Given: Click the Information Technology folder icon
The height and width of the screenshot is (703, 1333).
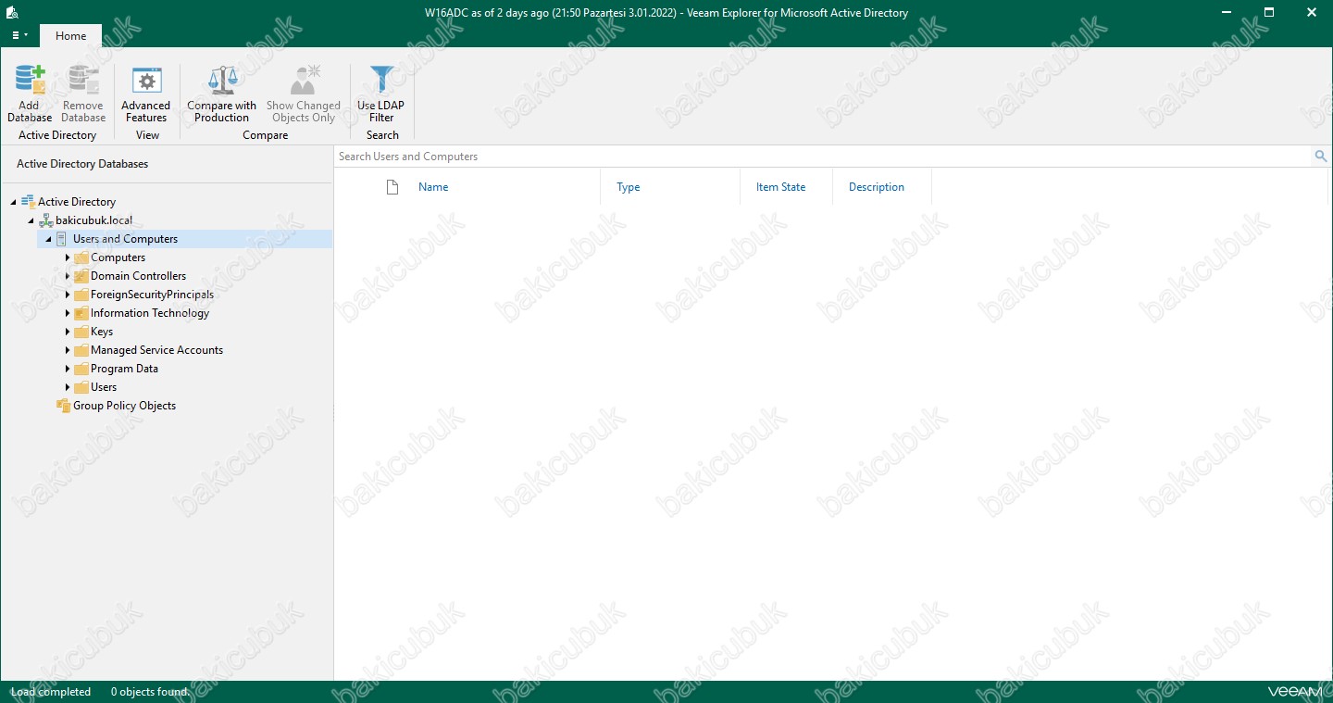Looking at the screenshot, I should (x=81, y=313).
